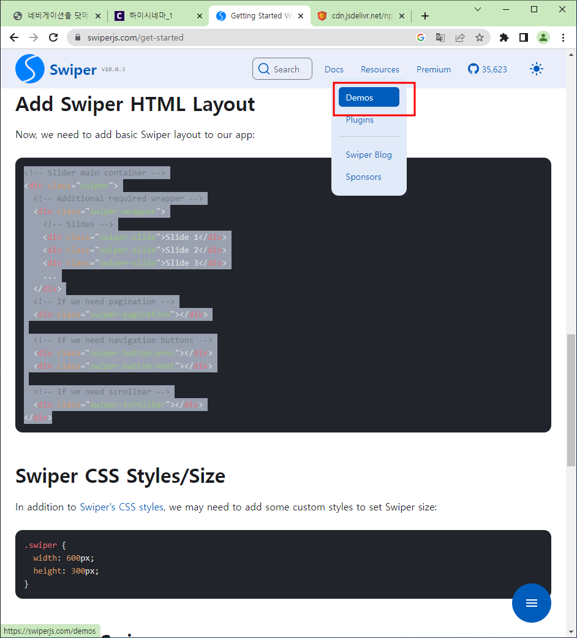The height and width of the screenshot is (638, 577).
Task: Go back in browser history
Action: tap(14, 37)
